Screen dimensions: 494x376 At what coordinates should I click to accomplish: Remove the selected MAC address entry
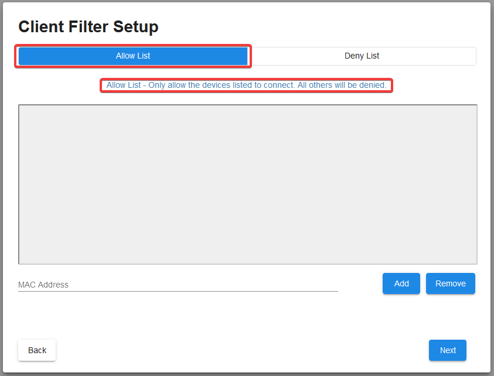point(450,283)
